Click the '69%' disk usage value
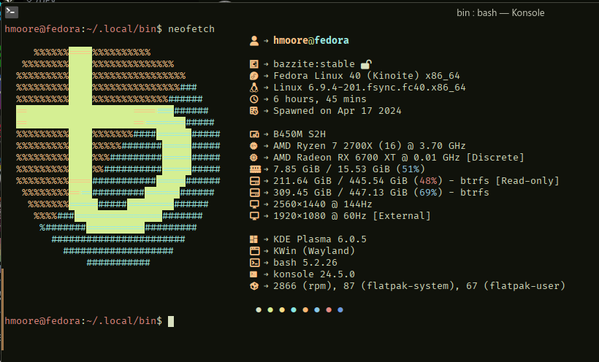This screenshot has height=362, width=599. pyautogui.click(x=428, y=193)
